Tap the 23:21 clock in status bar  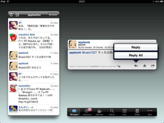pos(82,2)
